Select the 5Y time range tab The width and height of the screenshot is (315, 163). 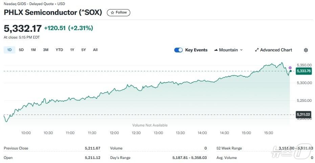[84, 50]
